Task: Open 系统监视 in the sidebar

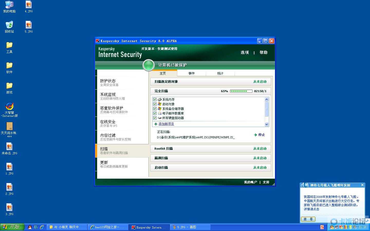Action: [122, 96]
